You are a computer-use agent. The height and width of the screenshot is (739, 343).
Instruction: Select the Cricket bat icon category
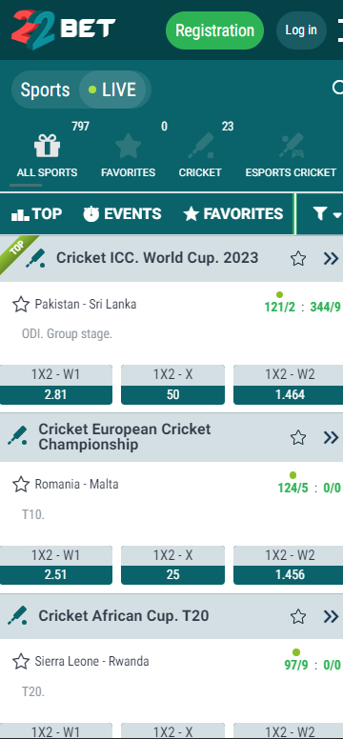(200, 146)
